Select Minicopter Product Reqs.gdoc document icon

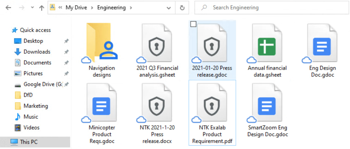pos(102,106)
